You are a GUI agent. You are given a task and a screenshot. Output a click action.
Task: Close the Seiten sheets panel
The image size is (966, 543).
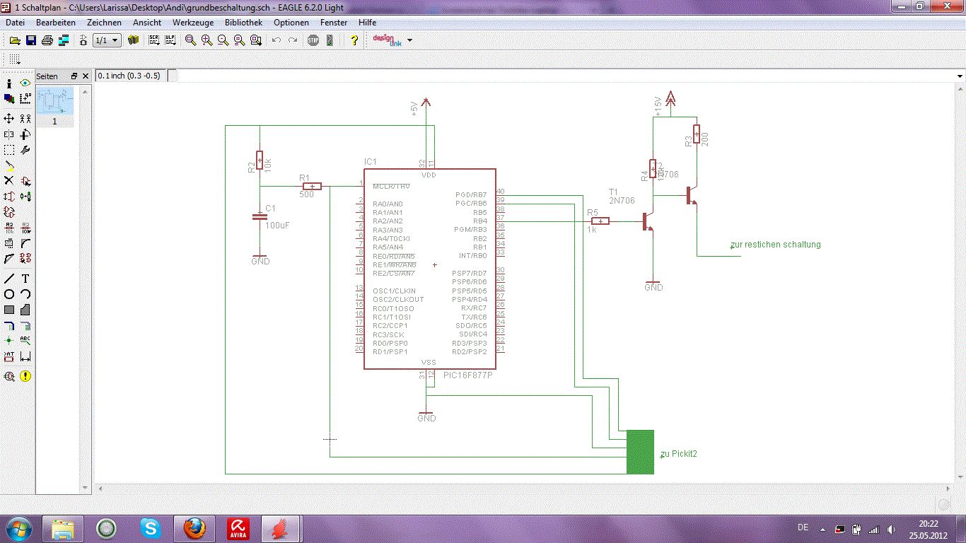[x=86, y=76]
